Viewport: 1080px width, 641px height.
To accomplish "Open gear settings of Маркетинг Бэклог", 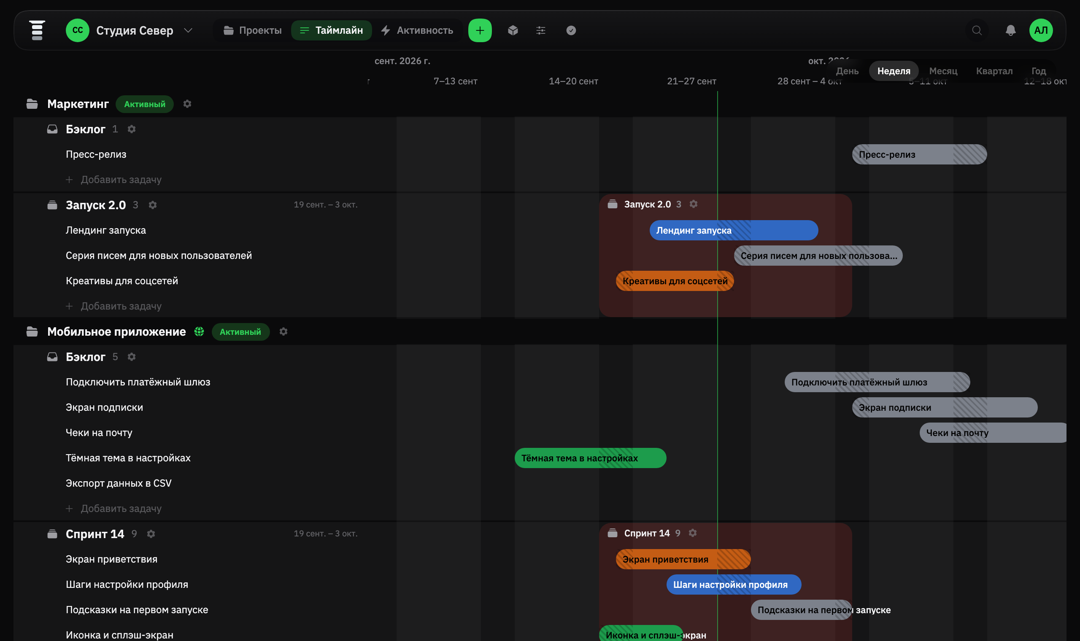I will coord(132,129).
